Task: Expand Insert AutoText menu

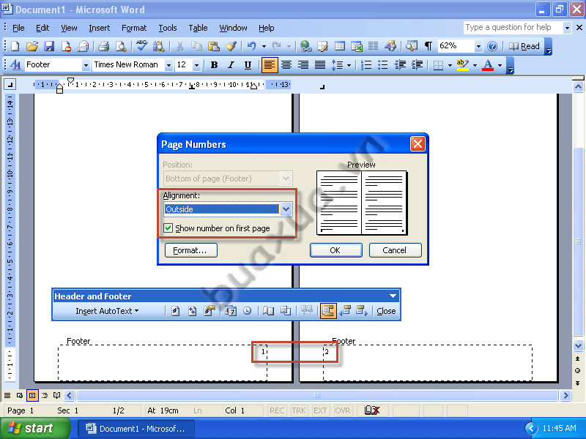Action: 107,311
